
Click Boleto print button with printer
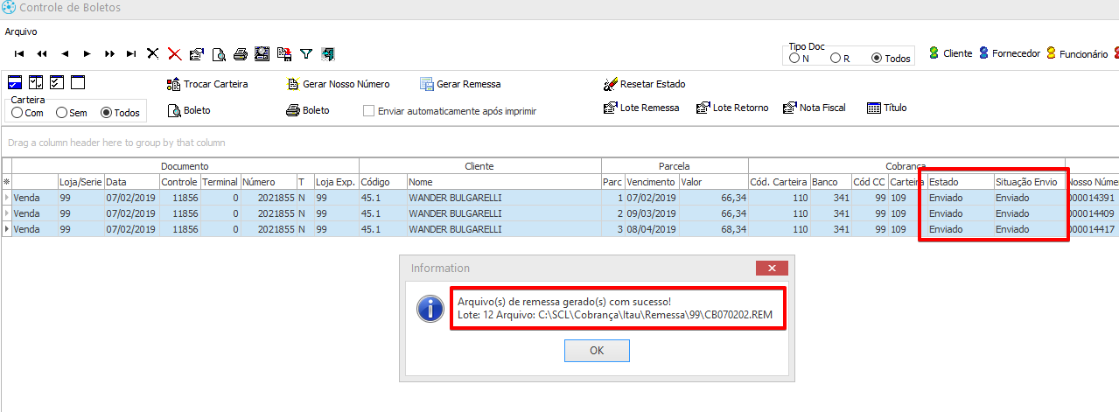308,111
